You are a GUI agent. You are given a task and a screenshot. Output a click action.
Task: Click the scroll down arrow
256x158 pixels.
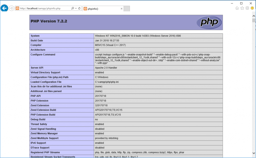254,153
